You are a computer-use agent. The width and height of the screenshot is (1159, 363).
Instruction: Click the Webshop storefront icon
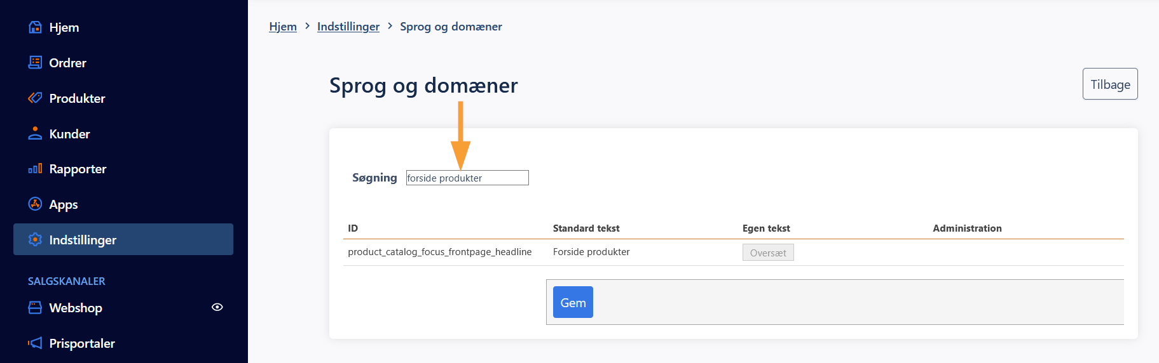(x=35, y=307)
